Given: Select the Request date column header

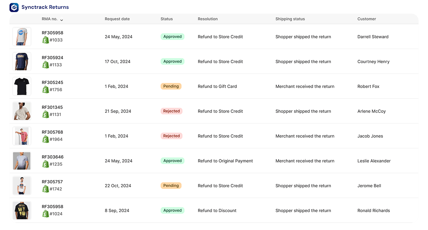Looking at the screenshot, I should coord(117,19).
